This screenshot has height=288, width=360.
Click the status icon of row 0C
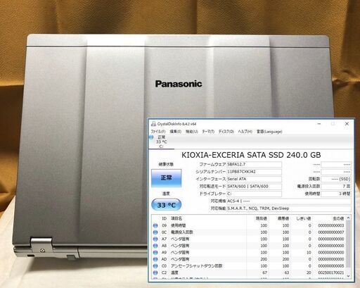click(x=155, y=232)
